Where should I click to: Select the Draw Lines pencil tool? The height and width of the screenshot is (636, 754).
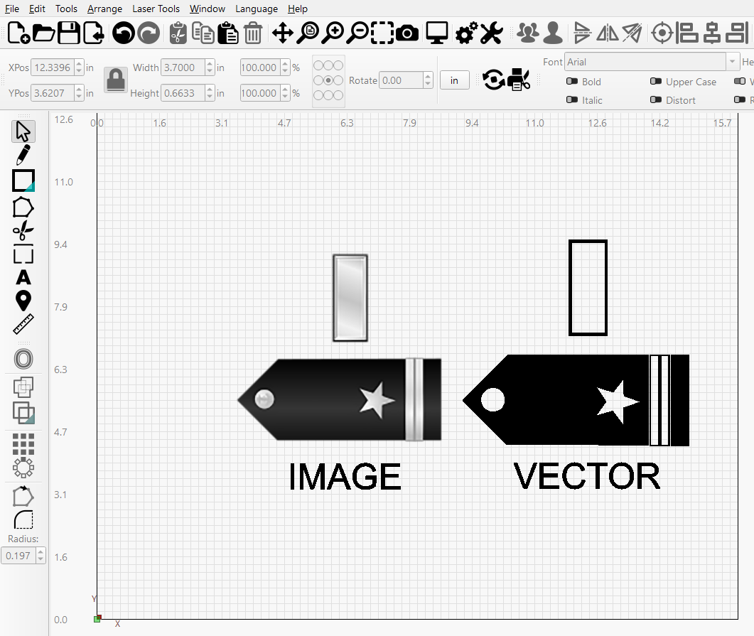coord(23,156)
